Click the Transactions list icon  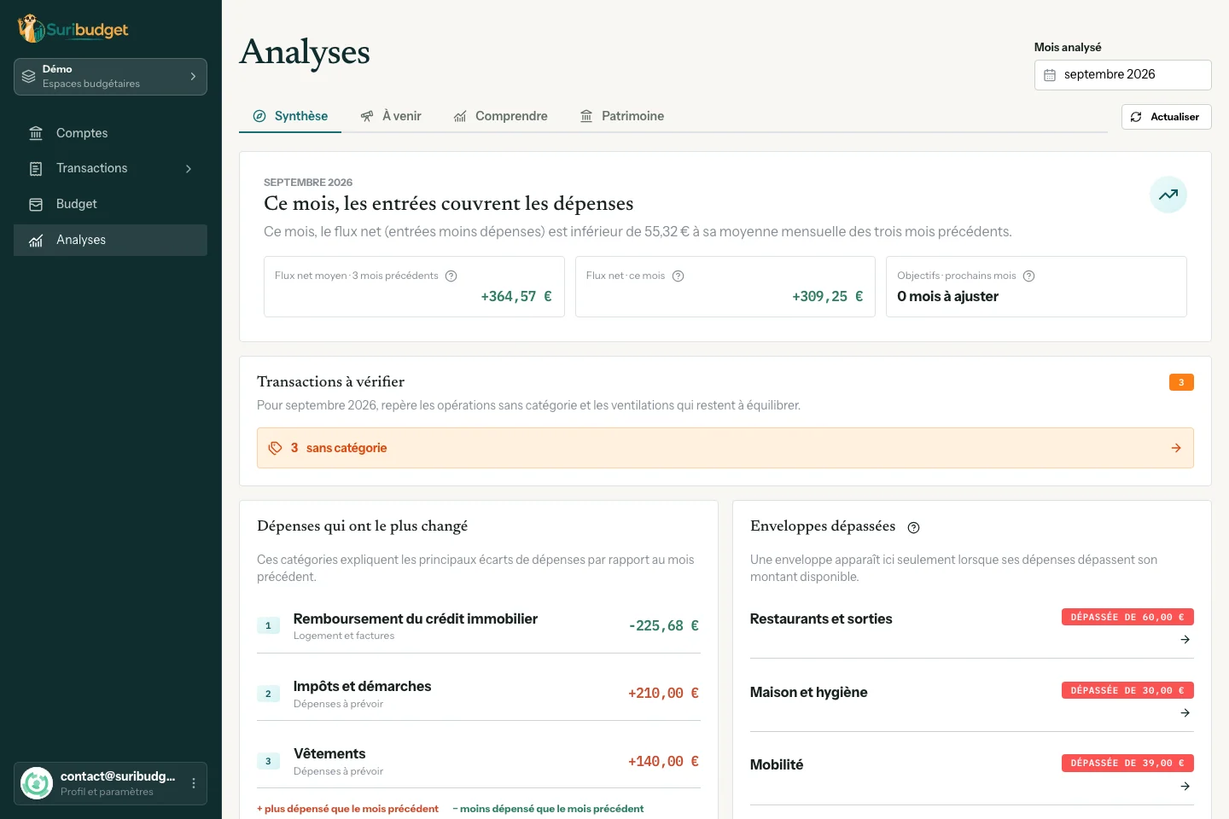coord(36,169)
